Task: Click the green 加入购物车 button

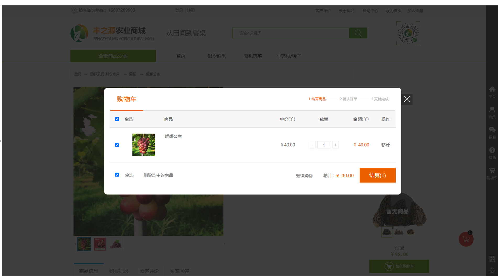Action: tap(399, 266)
